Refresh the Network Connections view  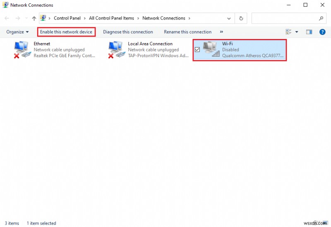click(x=241, y=18)
